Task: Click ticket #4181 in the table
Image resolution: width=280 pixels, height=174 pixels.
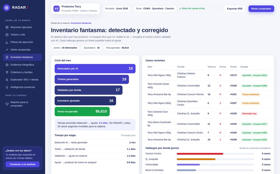Action: click(234, 94)
